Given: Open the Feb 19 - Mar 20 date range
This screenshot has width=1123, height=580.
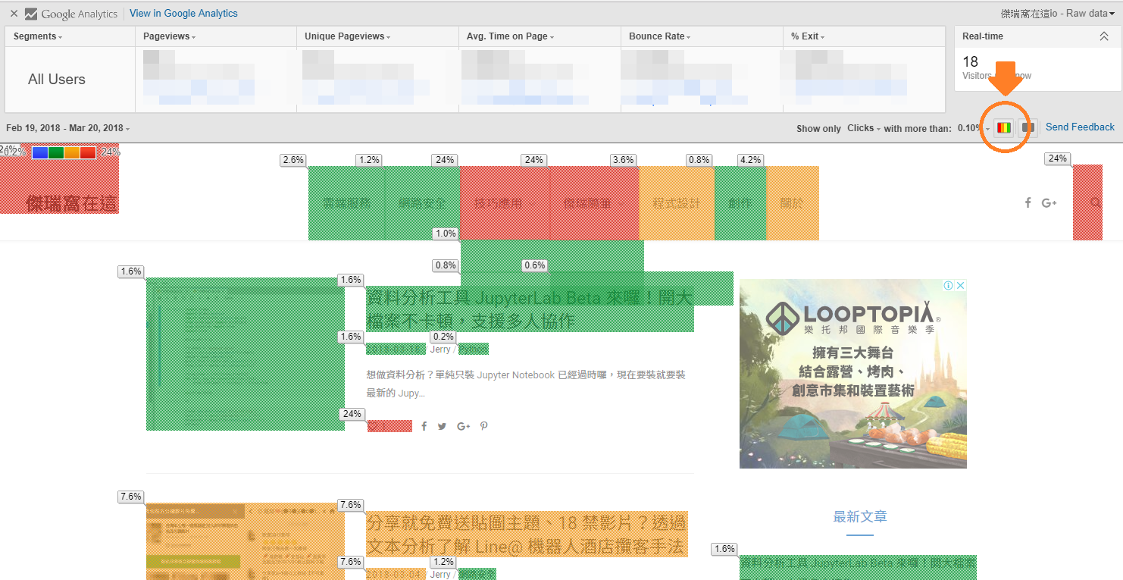Looking at the screenshot, I should [x=67, y=128].
